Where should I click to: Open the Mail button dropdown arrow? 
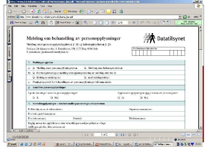[x=92, y=11]
